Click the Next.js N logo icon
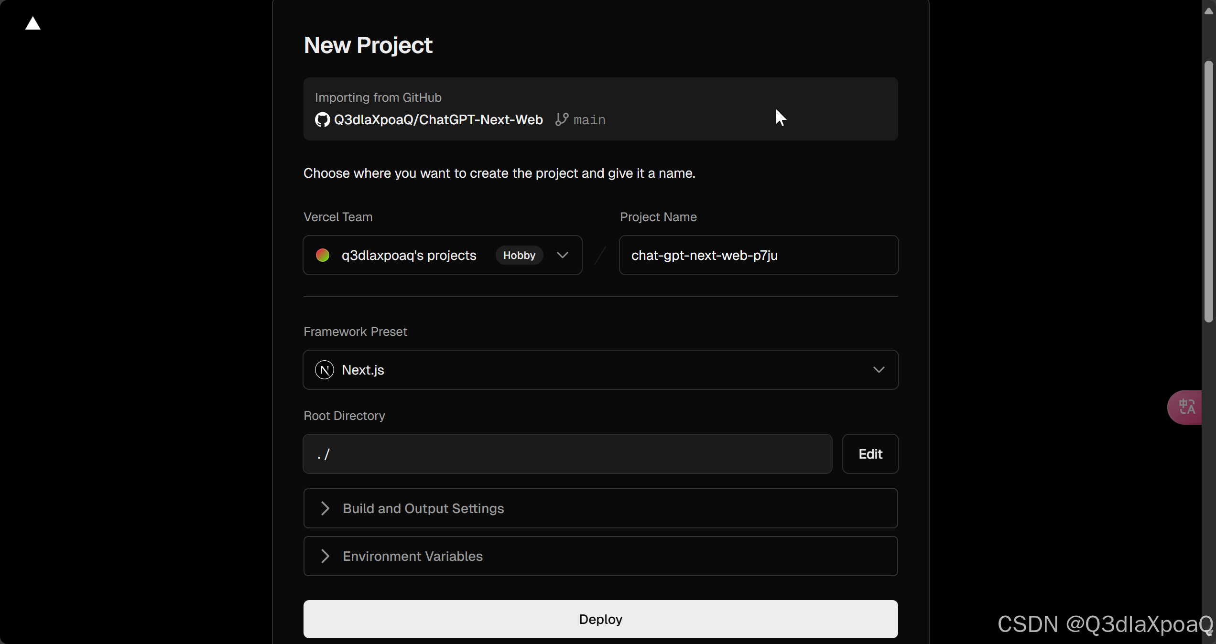Screen dimensions: 1216x644 coord(325,370)
